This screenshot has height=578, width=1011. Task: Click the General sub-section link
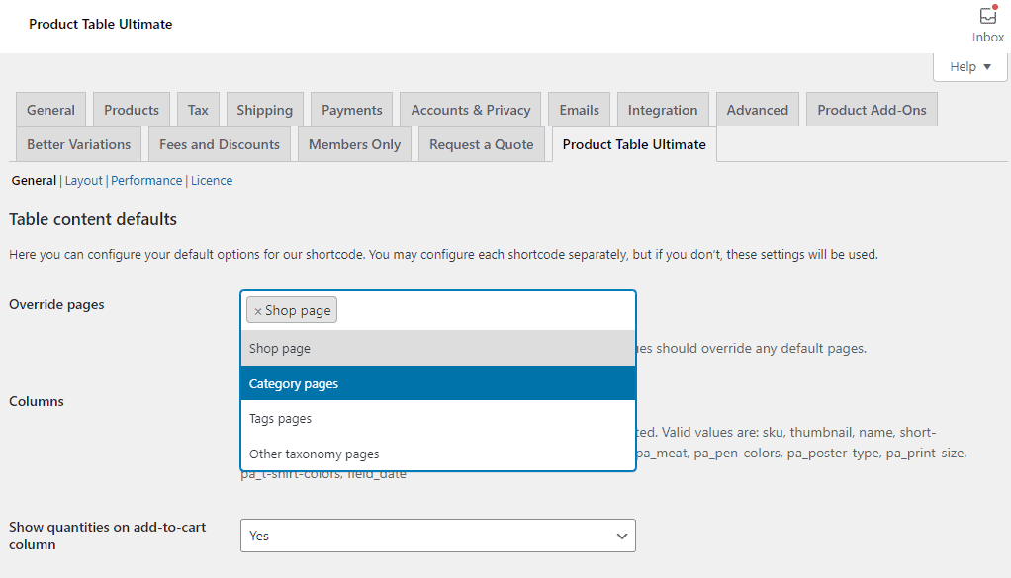[34, 180]
